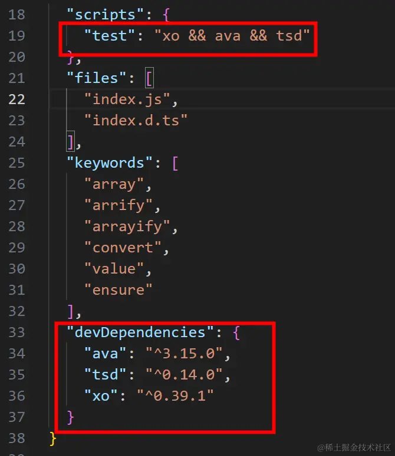Screen dimensions: 395x456
Task: Click the "convert" keyword string
Action: point(123,248)
